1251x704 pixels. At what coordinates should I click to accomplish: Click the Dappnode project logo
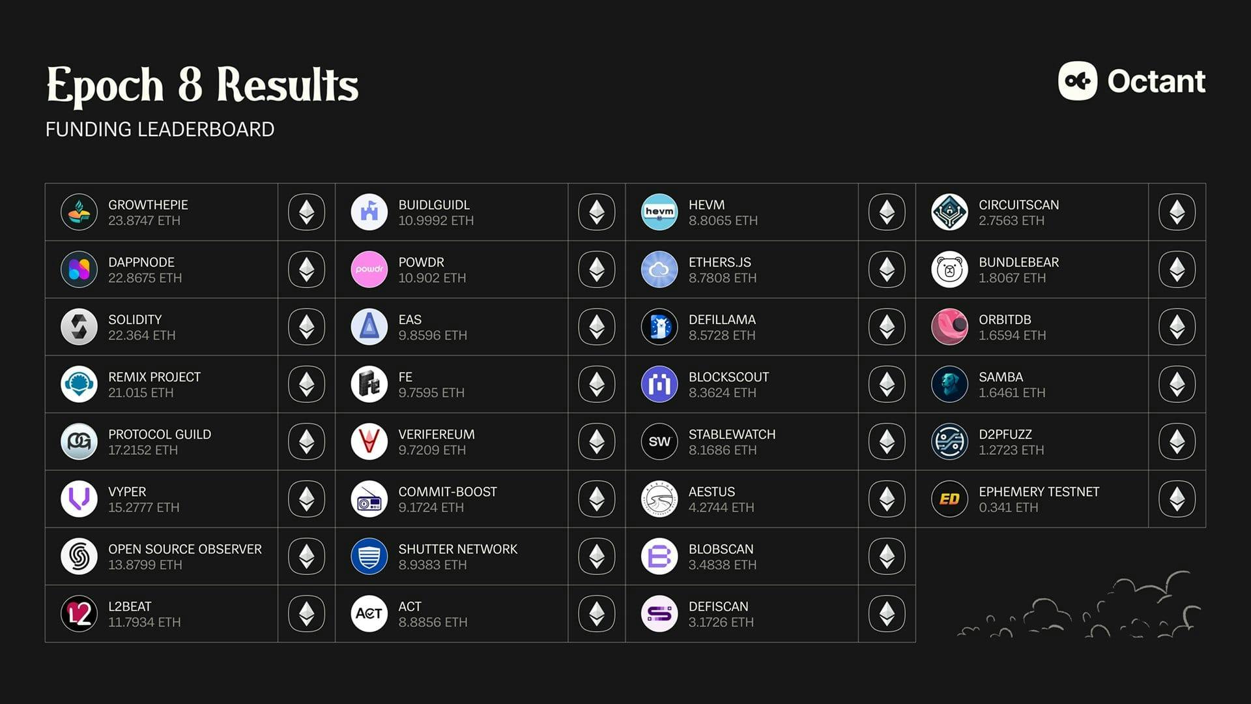click(79, 270)
